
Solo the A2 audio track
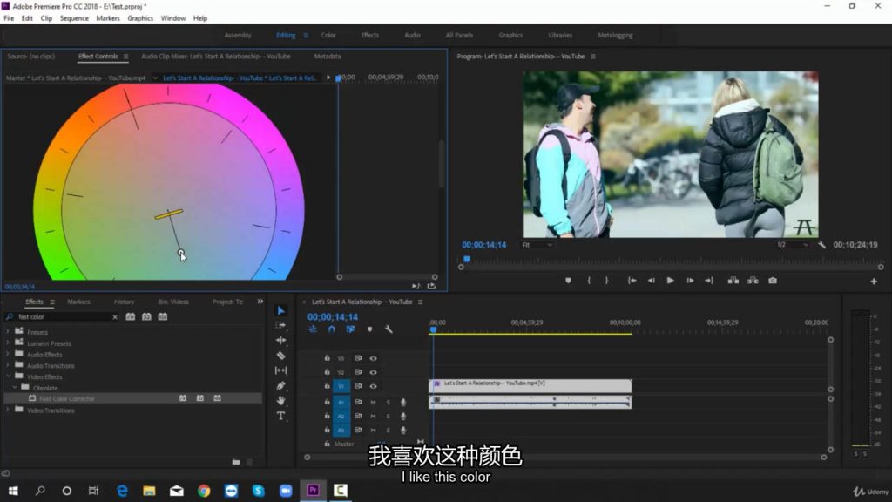[389, 417]
